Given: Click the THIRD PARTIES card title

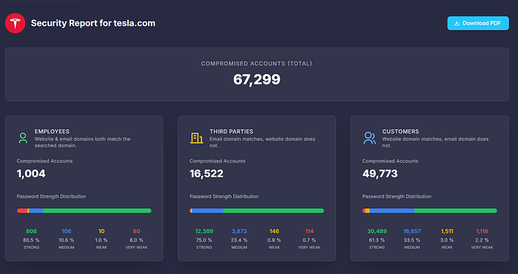Looking at the screenshot, I should [231, 131].
